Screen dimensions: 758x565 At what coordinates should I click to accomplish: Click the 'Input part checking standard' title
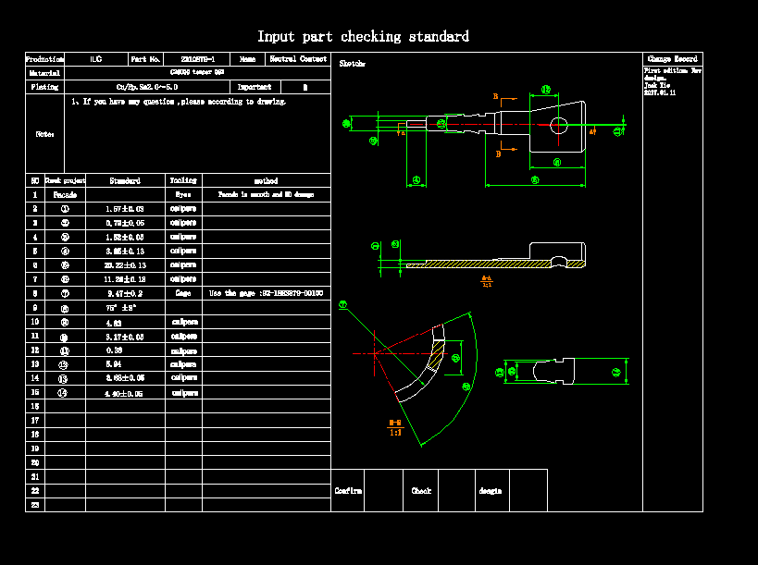[x=363, y=37]
